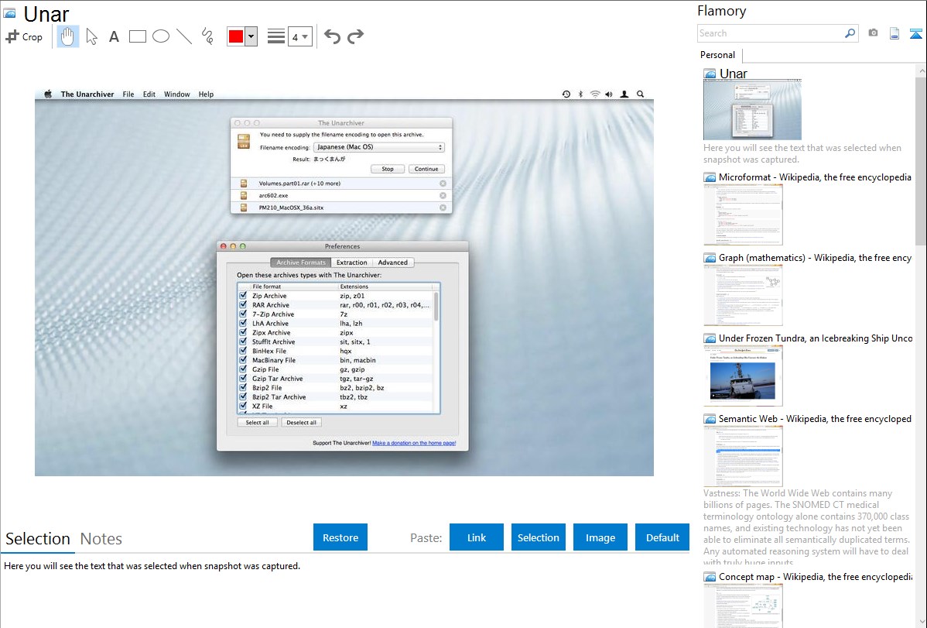The image size is (927, 628).
Task: Open the Personal tab in Flamory panel
Action: click(x=717, y=55)
